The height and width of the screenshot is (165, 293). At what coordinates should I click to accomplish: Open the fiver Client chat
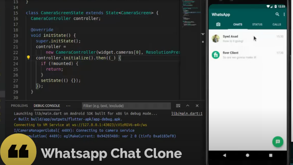click(248, 55)
